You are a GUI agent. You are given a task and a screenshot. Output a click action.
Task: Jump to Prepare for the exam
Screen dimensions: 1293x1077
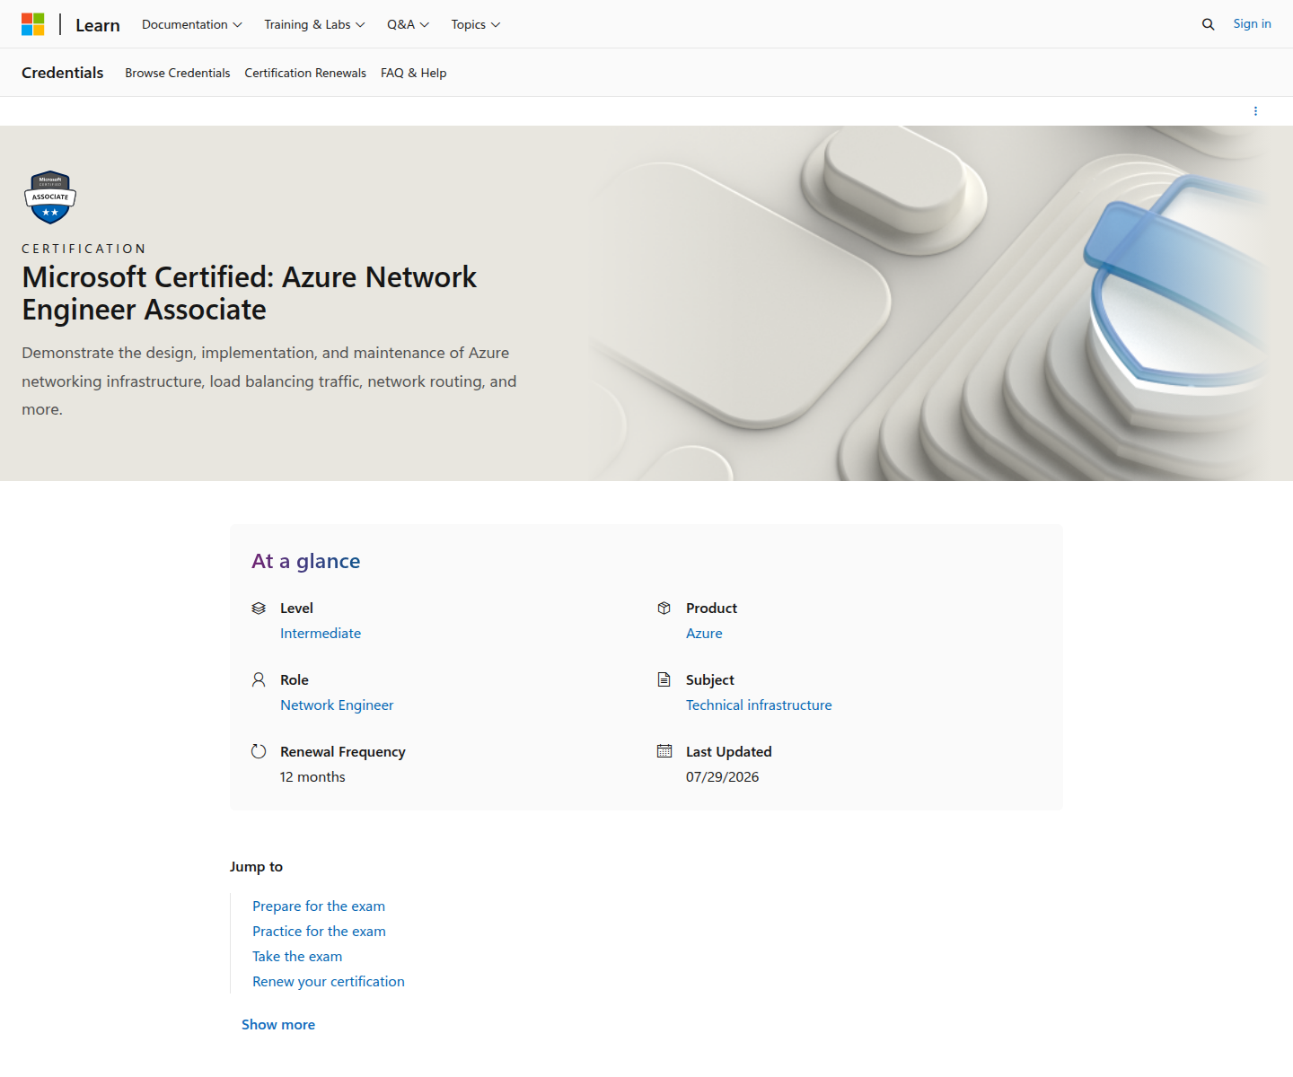[x=319, y=906]
